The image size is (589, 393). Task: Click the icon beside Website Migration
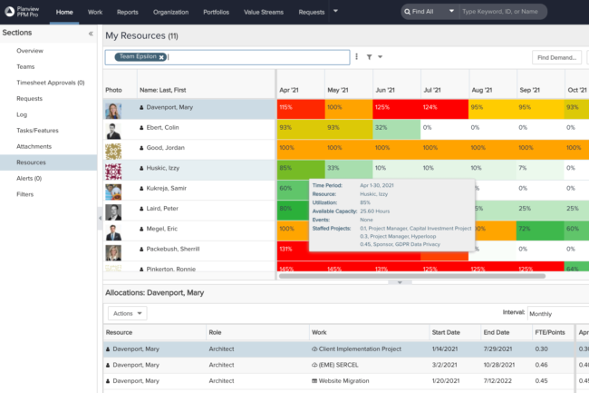pos(314,380)
